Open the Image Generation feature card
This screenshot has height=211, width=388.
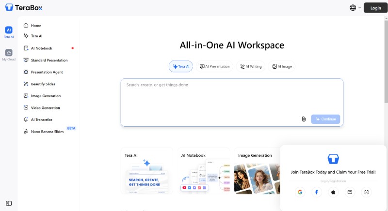258,171
